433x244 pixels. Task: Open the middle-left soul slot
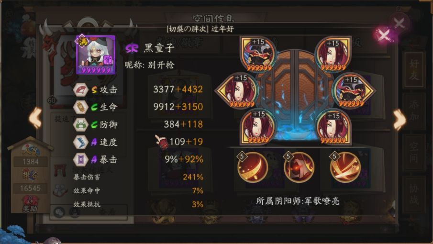238,90
